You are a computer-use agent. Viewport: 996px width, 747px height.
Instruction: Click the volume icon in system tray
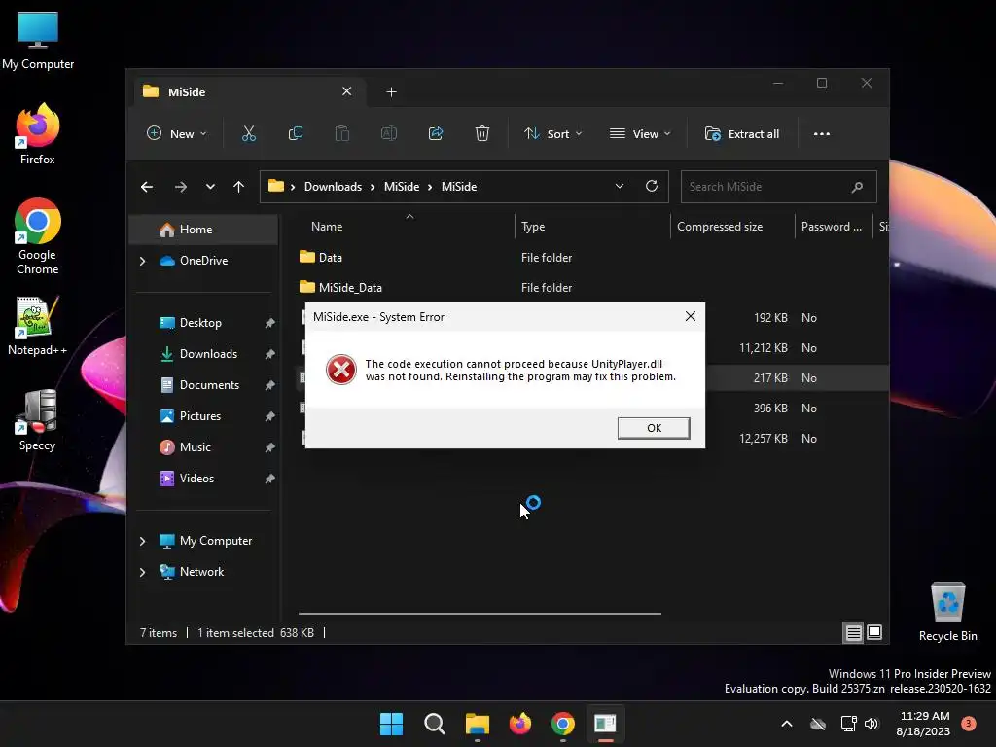[x=871, y=724]
